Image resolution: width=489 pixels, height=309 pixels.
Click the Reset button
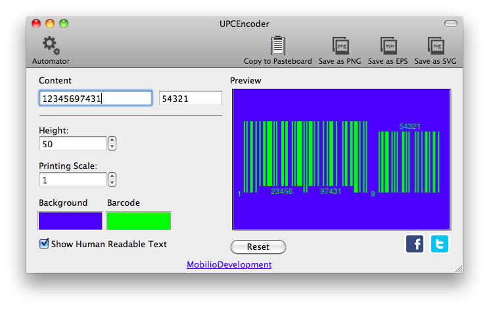coord(258,247)
